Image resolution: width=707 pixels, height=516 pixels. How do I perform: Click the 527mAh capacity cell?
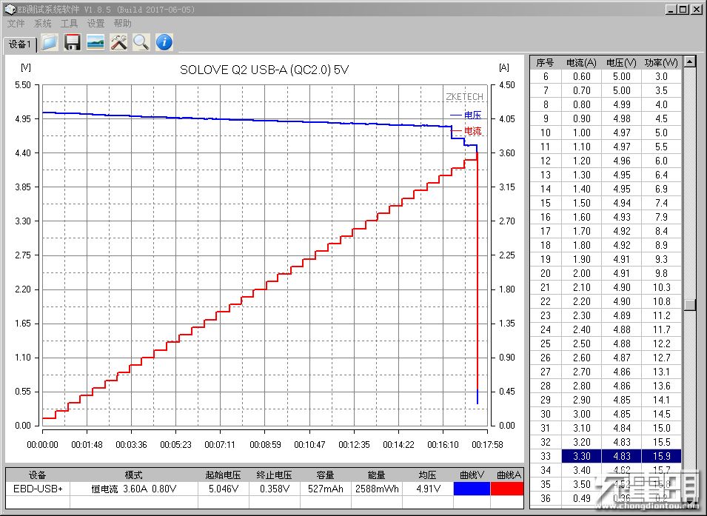325,489
